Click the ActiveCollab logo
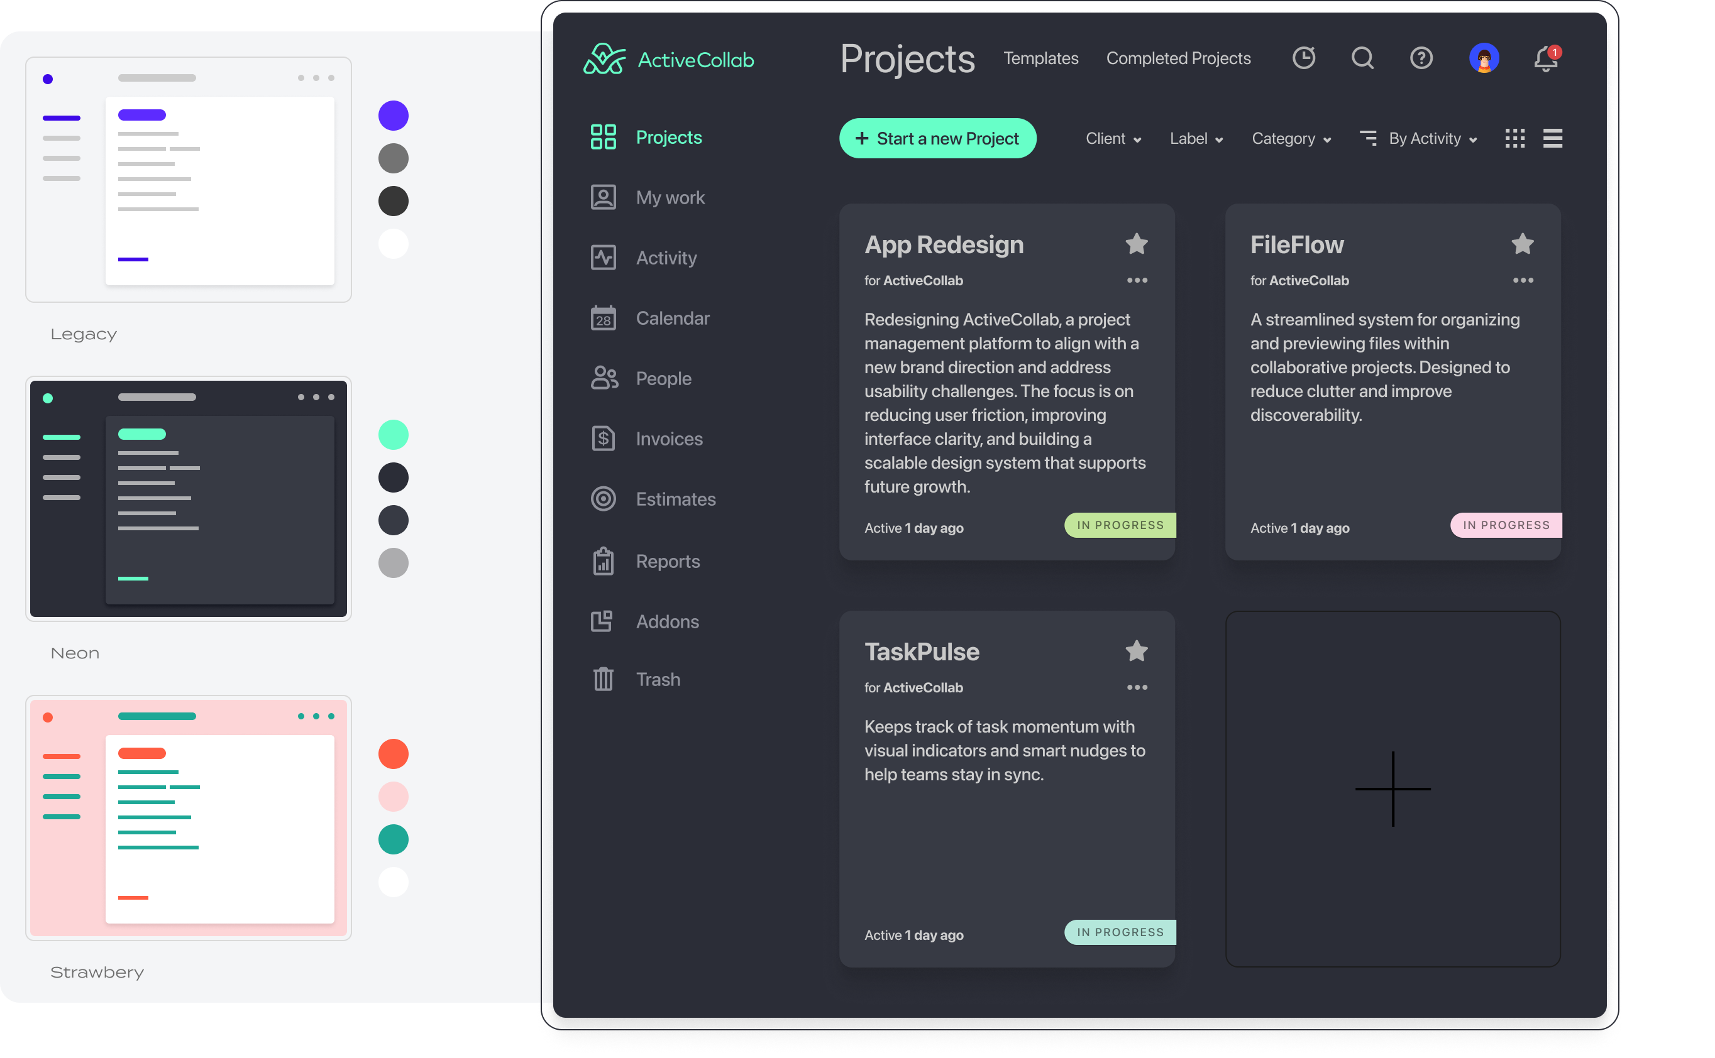1715x1058 pixels. coord(668,59)
